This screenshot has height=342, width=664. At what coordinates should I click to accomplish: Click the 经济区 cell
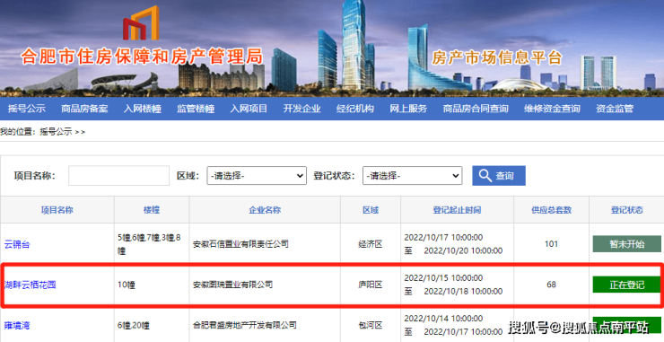(371, 244)
